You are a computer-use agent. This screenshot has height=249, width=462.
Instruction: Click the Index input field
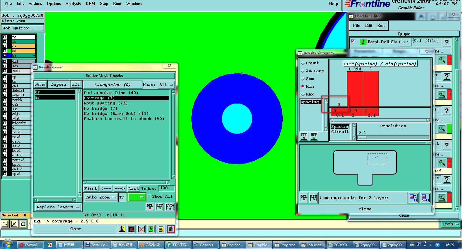click(x=167, y=188)
